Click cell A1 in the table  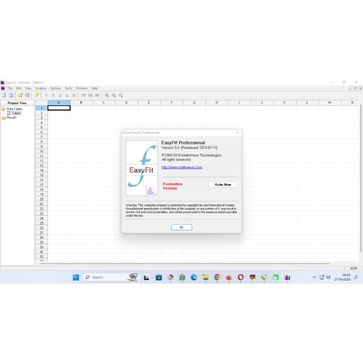tap(59, 108)
